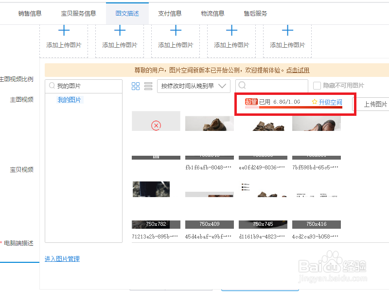
Task: Open the 物流信息 tab
Action: click(x=212, y=13)
